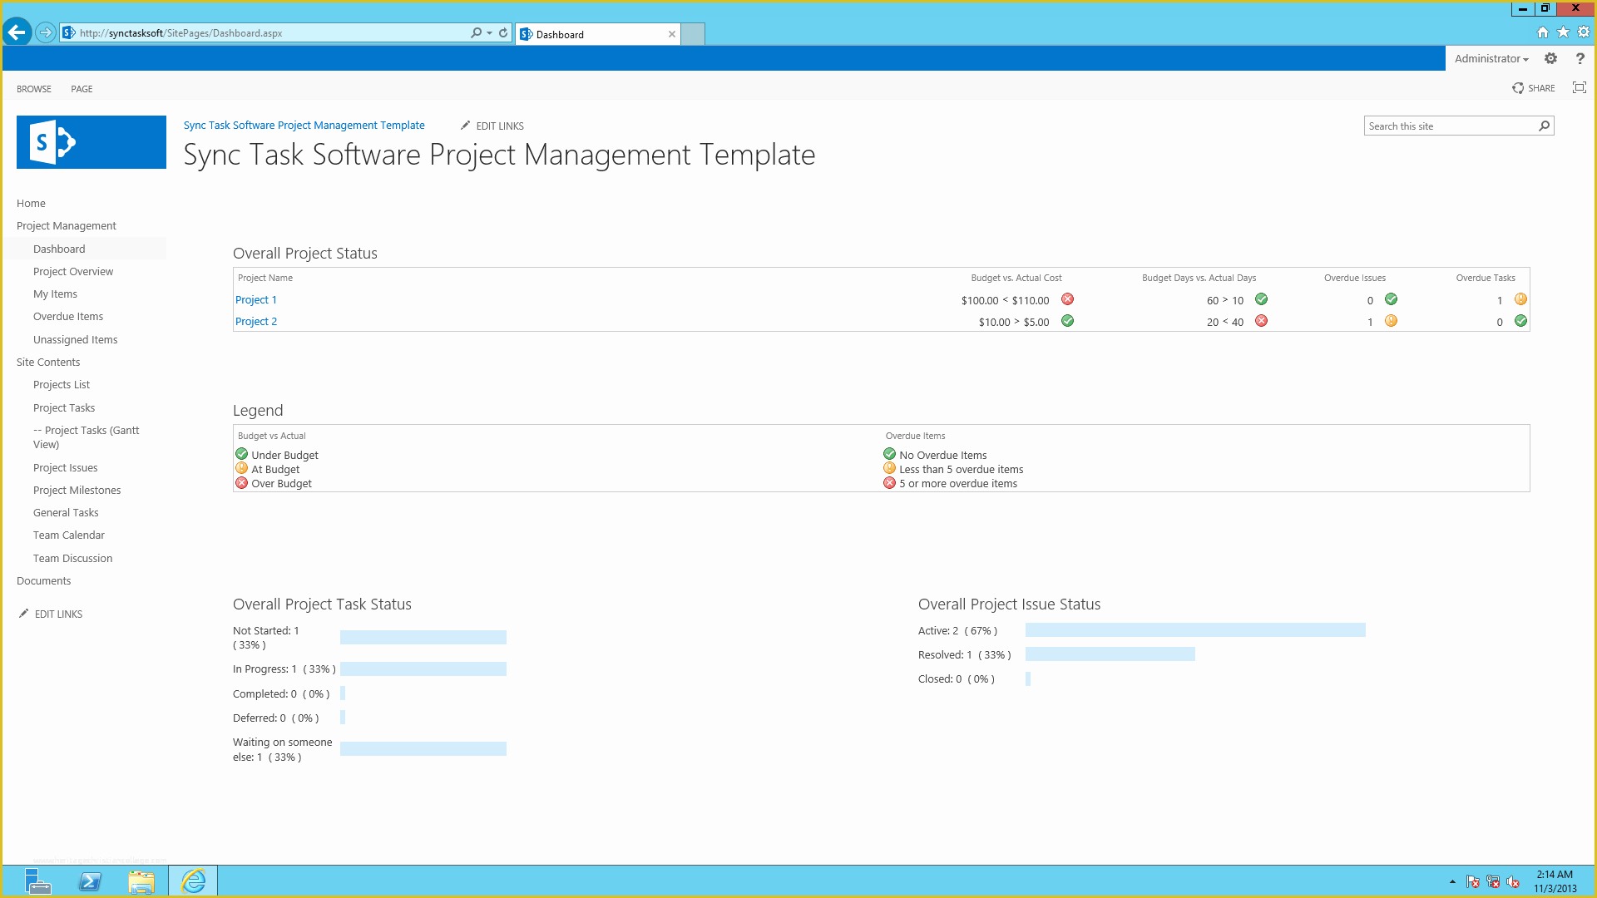Click the Active issue status bar
Image resolution: width=1597 pixels, height=898 pixels.
click(x=1195, y=630)
